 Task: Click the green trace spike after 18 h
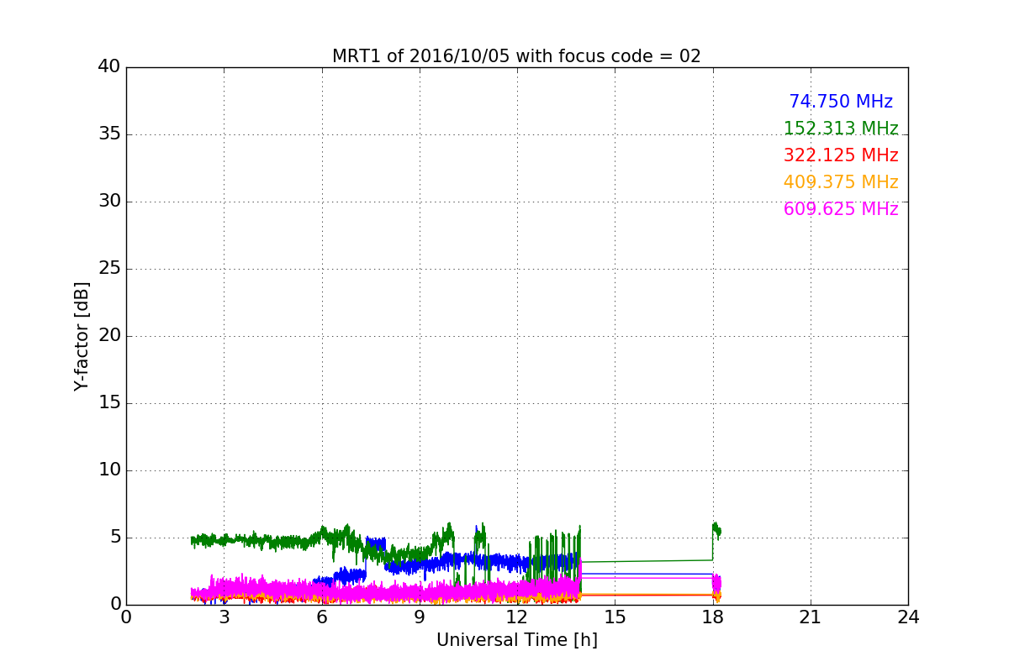point(716,530)
